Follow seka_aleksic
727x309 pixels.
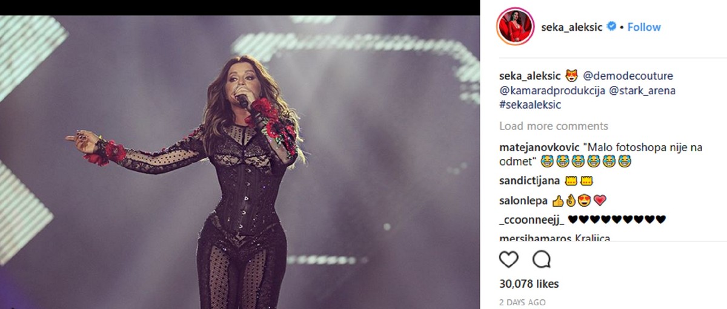(644, 27)
